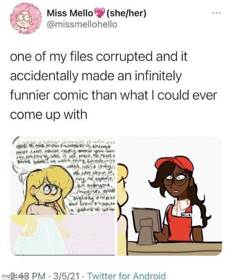Image resolution: width=232 pixels, height=280 pixels.
Task: Click the sparkling heart emoji in name
Action: coord(100,13)
